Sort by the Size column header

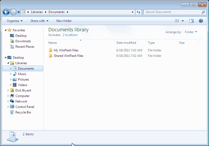[x=188, y=43]
